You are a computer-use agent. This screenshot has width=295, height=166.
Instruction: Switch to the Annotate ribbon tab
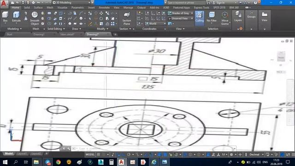104,7
